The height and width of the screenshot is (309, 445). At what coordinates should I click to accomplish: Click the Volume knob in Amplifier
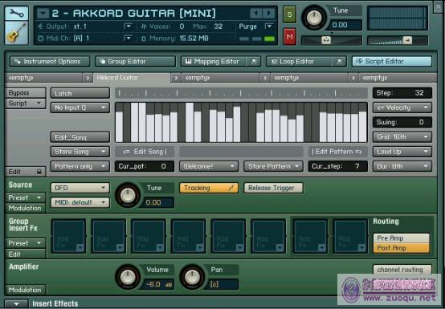click(128, 277)
